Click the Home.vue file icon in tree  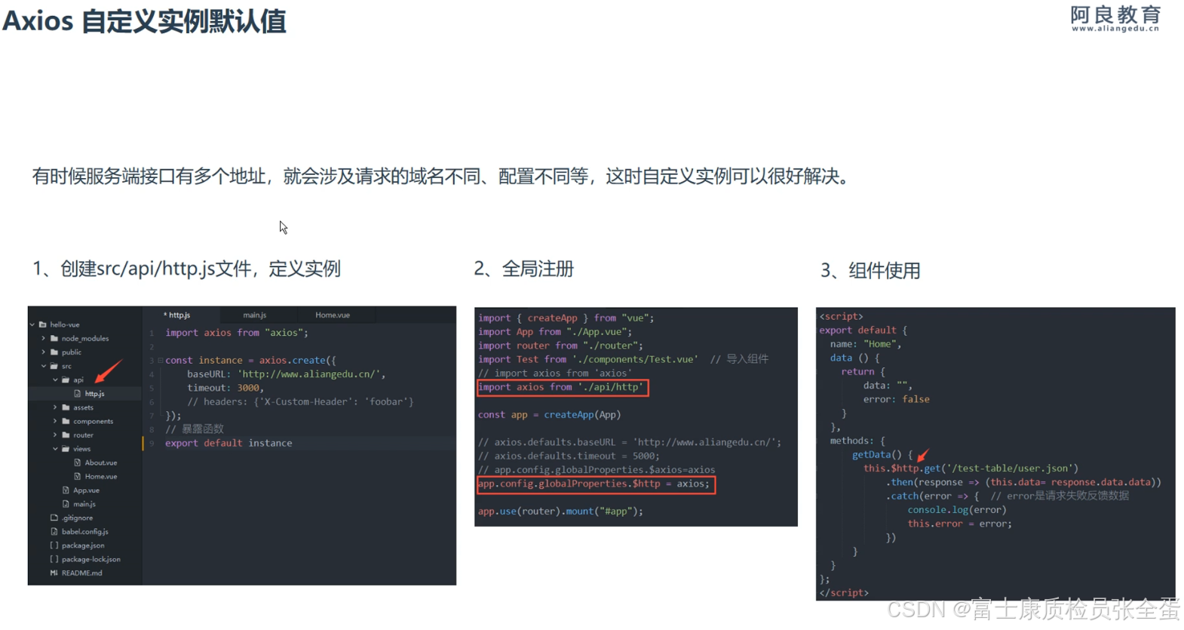[x=78, y=477]
